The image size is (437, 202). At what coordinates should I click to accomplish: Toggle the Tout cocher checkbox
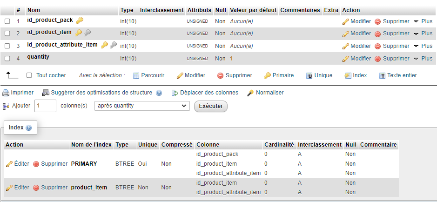[29, 75]
